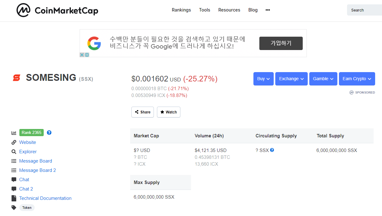The height and width of the screenshot is (216, 382).
Task: Click the help icon next to Rank 2365
Action: tap(49, 132)
